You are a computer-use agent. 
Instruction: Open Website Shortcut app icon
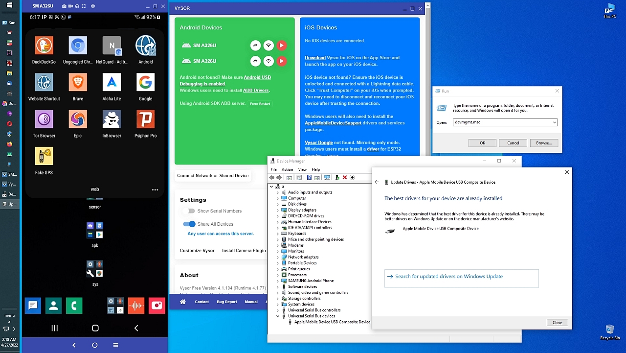pyautogui.click(x=44, y=82)
